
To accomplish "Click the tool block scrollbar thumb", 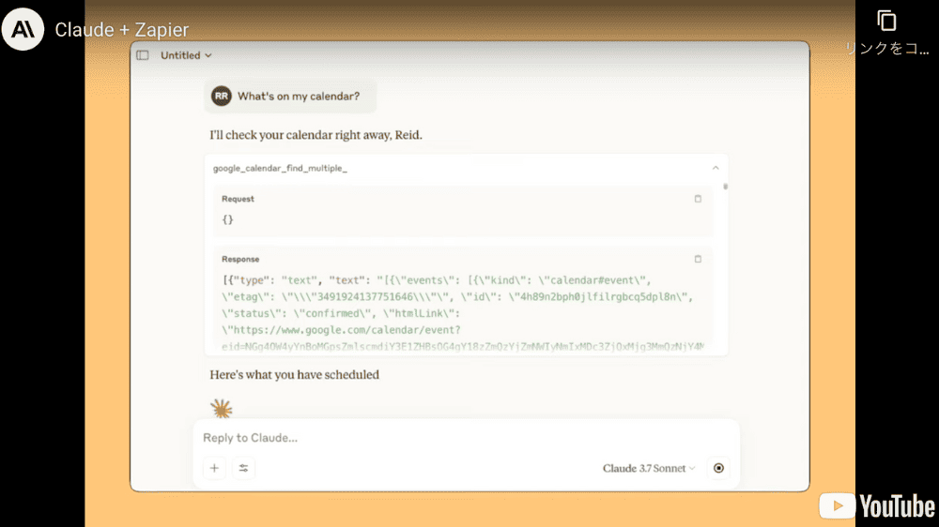I will coord(725,187).
